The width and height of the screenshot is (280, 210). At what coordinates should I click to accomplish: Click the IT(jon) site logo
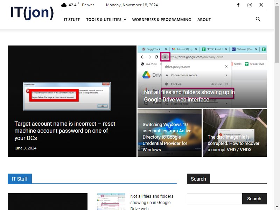[x=32, y=13]
